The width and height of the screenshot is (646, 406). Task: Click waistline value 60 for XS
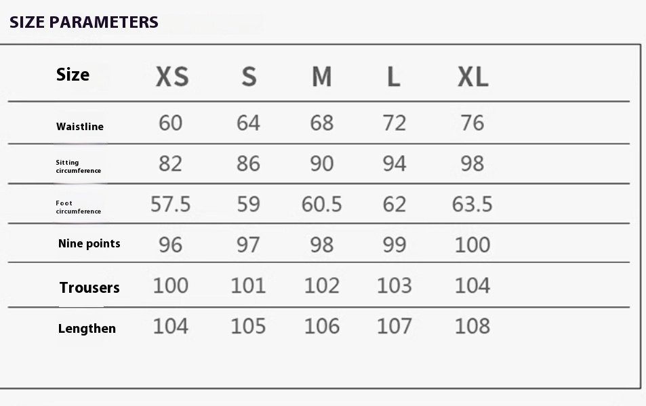point(171,123)
